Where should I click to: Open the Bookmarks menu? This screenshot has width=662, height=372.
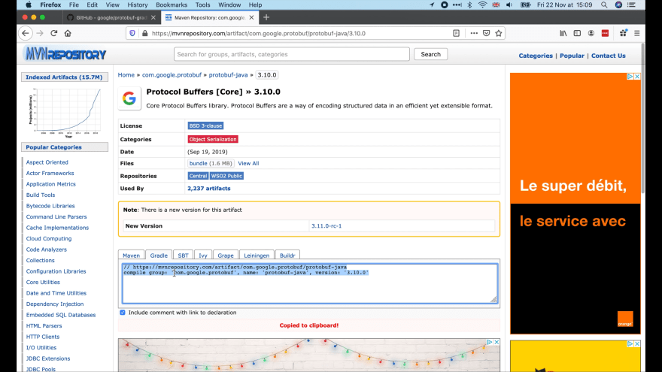pyautogui.click(x=172, y=5)
